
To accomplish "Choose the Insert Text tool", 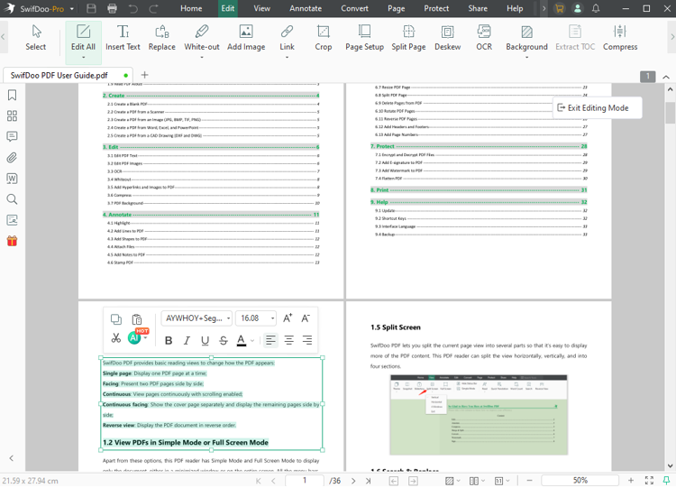I will tap(123, 38).
